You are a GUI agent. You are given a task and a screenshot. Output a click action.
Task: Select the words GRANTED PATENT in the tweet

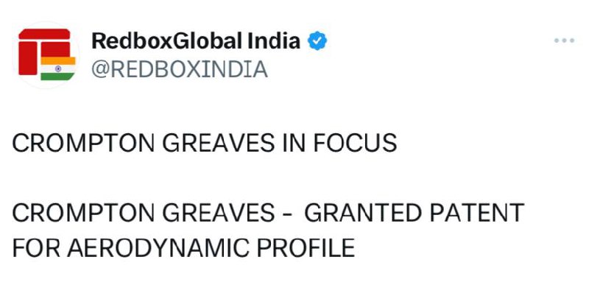pyautogui.click(x=414, y=213)
